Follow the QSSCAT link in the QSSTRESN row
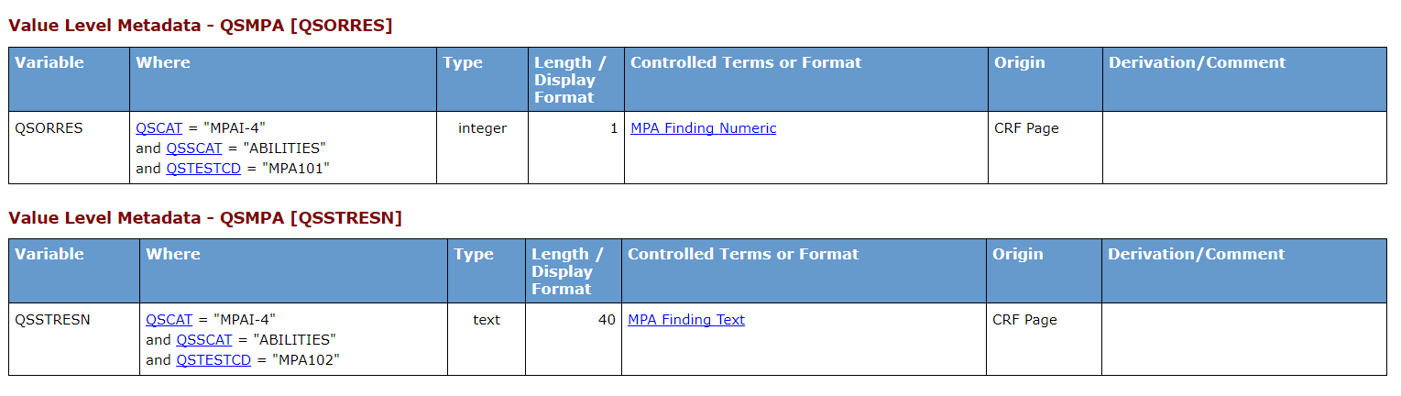Viewport: 1401px width, 396px height. coord(205,339)
